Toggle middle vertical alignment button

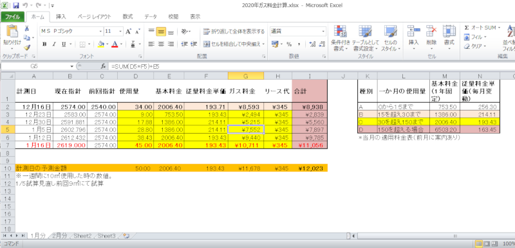point(160,31)
